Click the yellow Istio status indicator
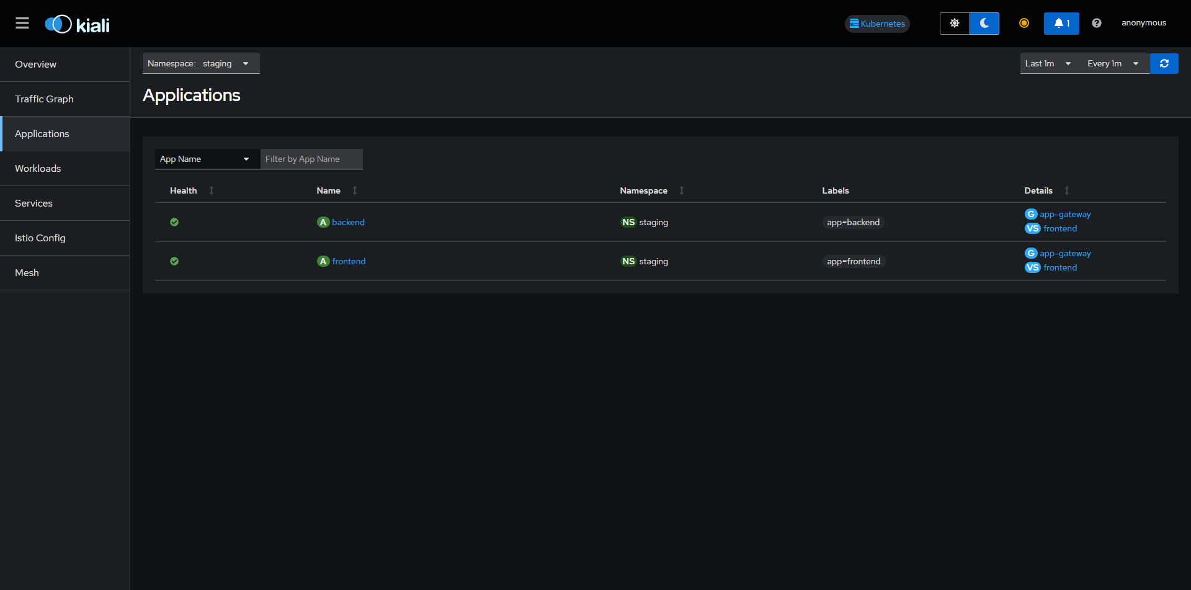 [1024, 23]
